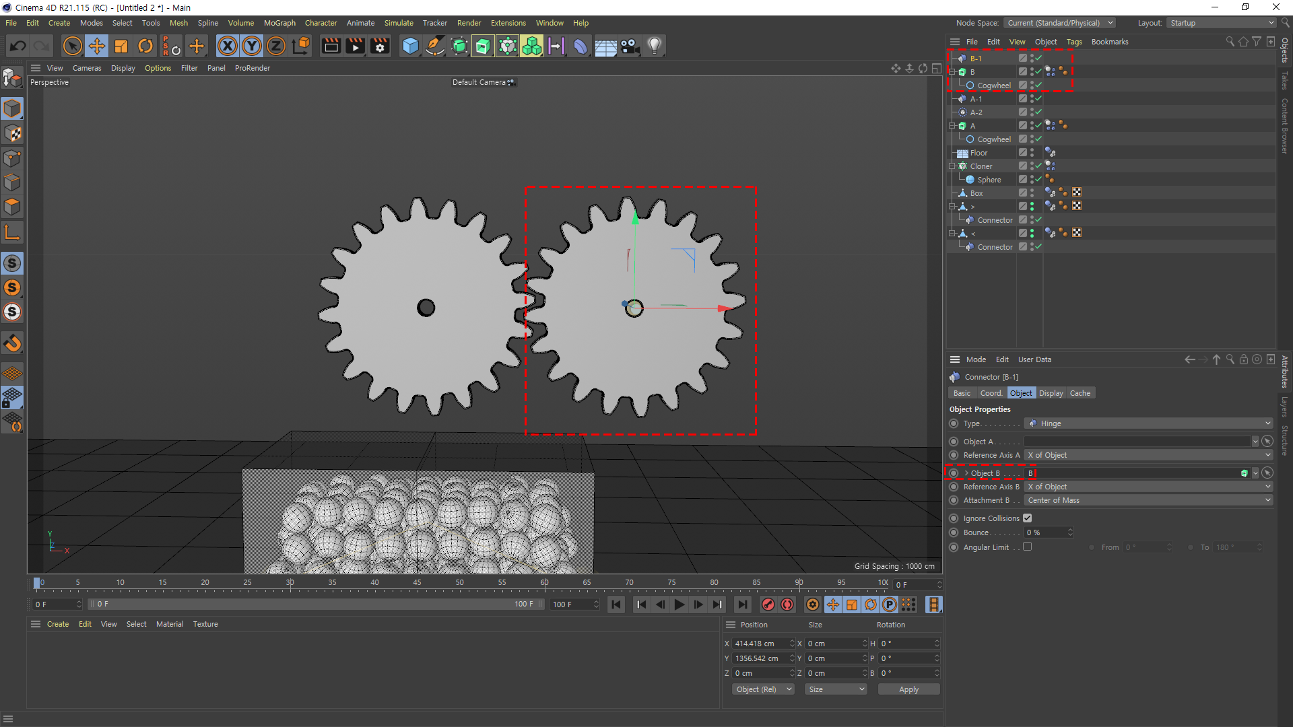Select the Rotate tool
Viewport: 1293px width, 727px height.
(145, 46)
